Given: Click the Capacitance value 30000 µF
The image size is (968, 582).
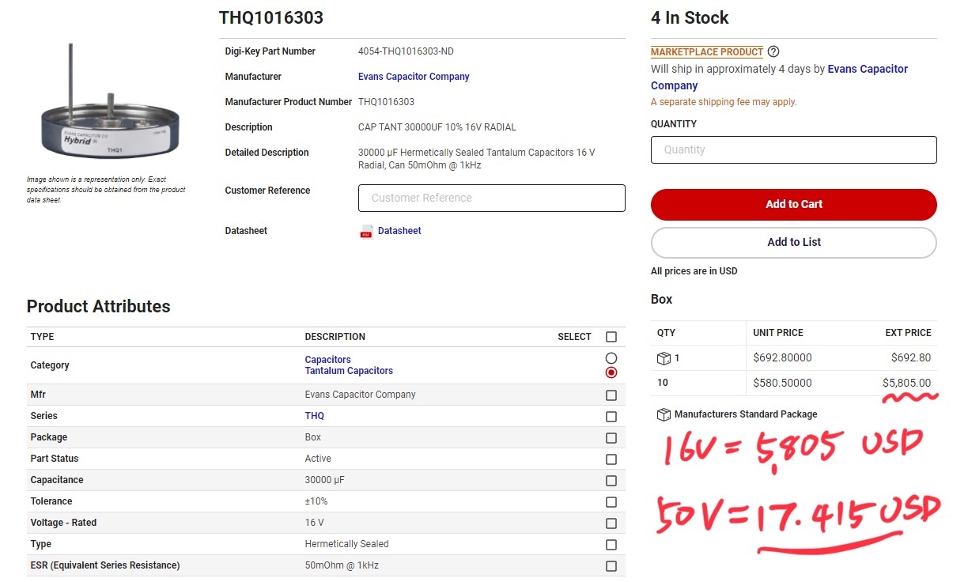Looking at the screenshot, I should (x=325, y=480).
